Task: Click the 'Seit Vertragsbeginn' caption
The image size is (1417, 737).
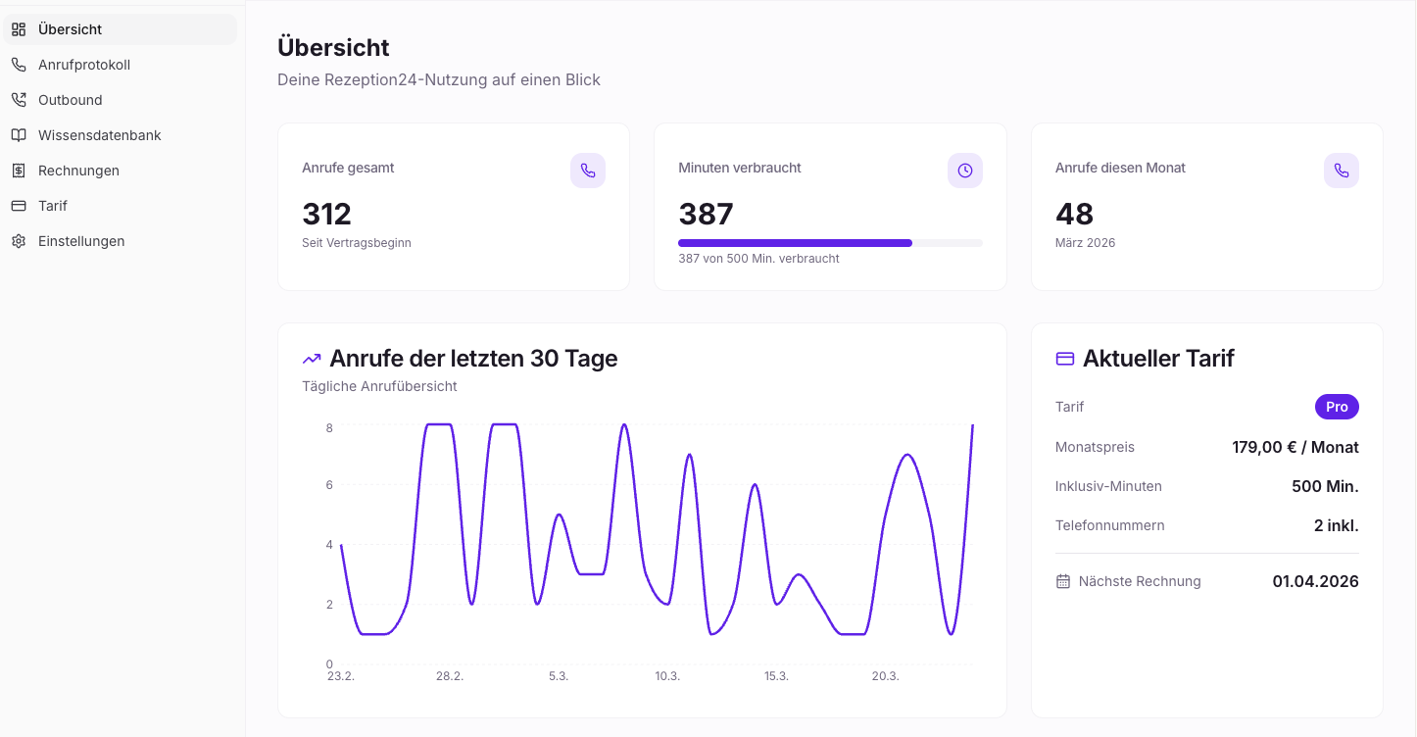Action: [357, 243]
